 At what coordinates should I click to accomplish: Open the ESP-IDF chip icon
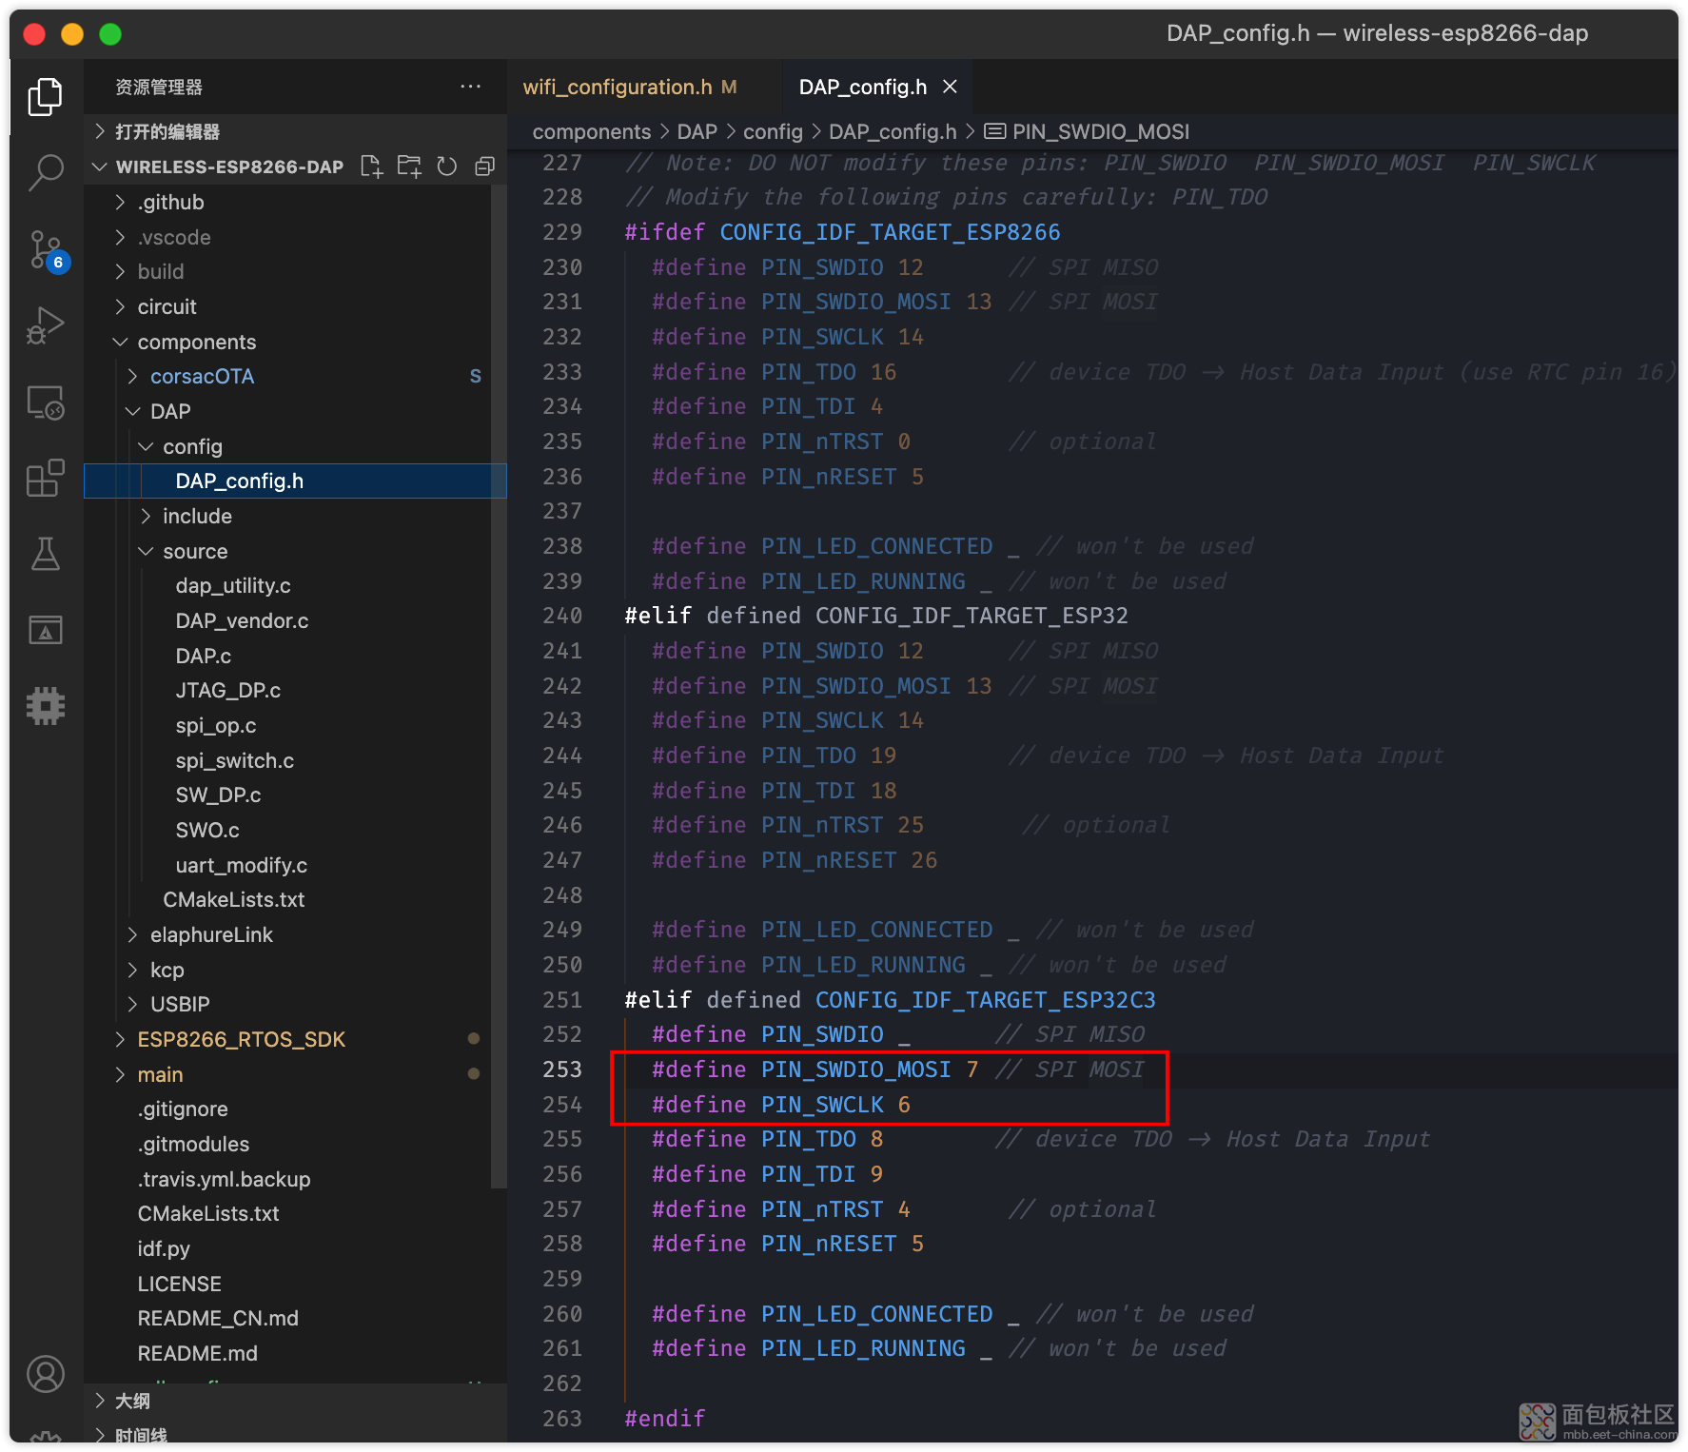click(45, 706)
